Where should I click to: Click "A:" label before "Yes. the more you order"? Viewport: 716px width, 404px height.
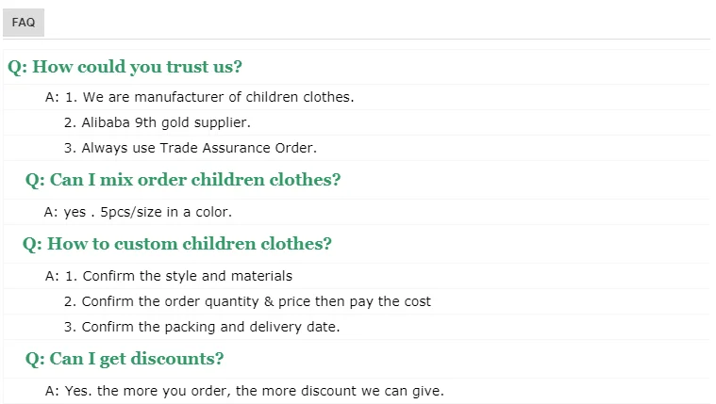coord(53,391)
